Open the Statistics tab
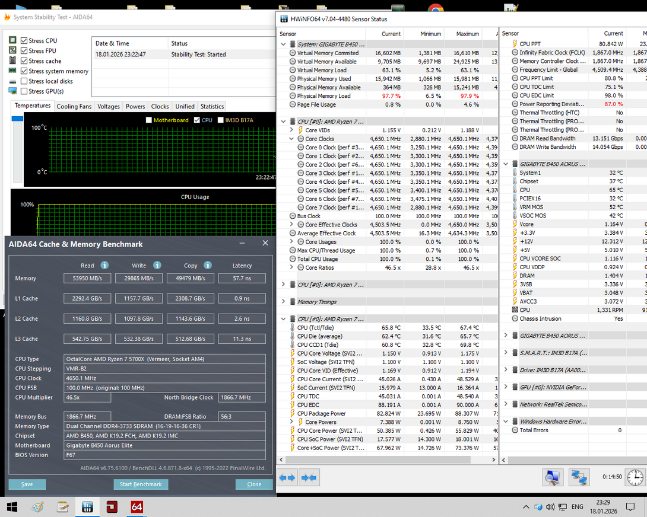This screenshot has height=517, width=647. tap(212, 107)
